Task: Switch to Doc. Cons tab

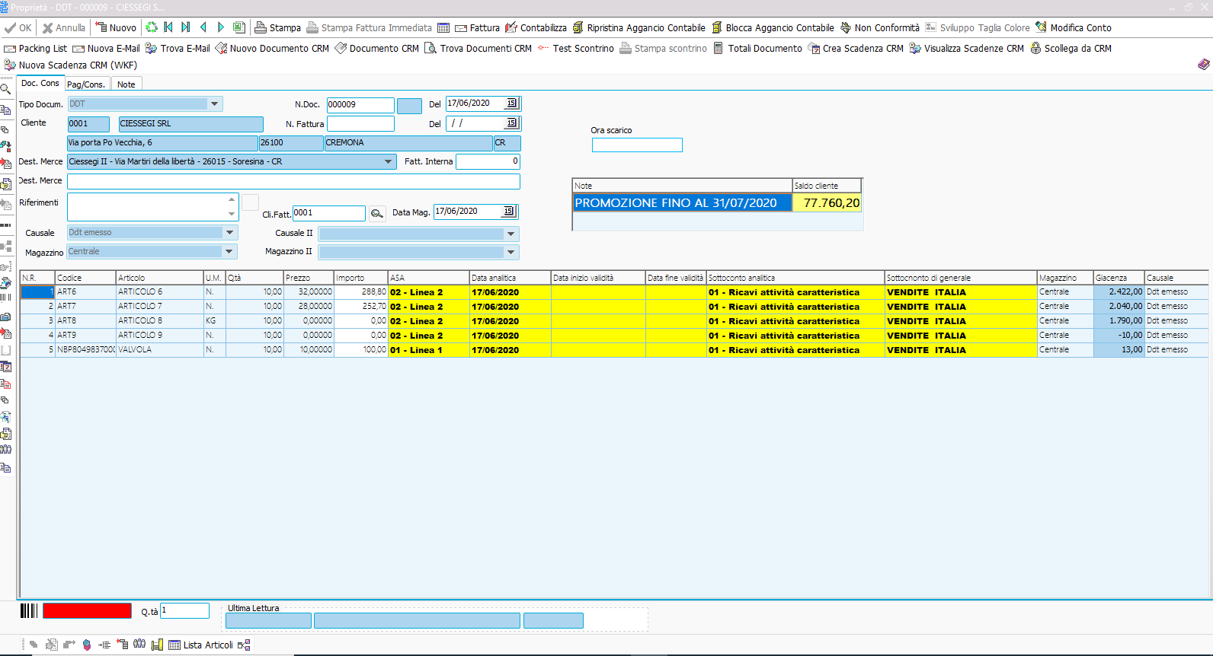Action: [40, 83]
